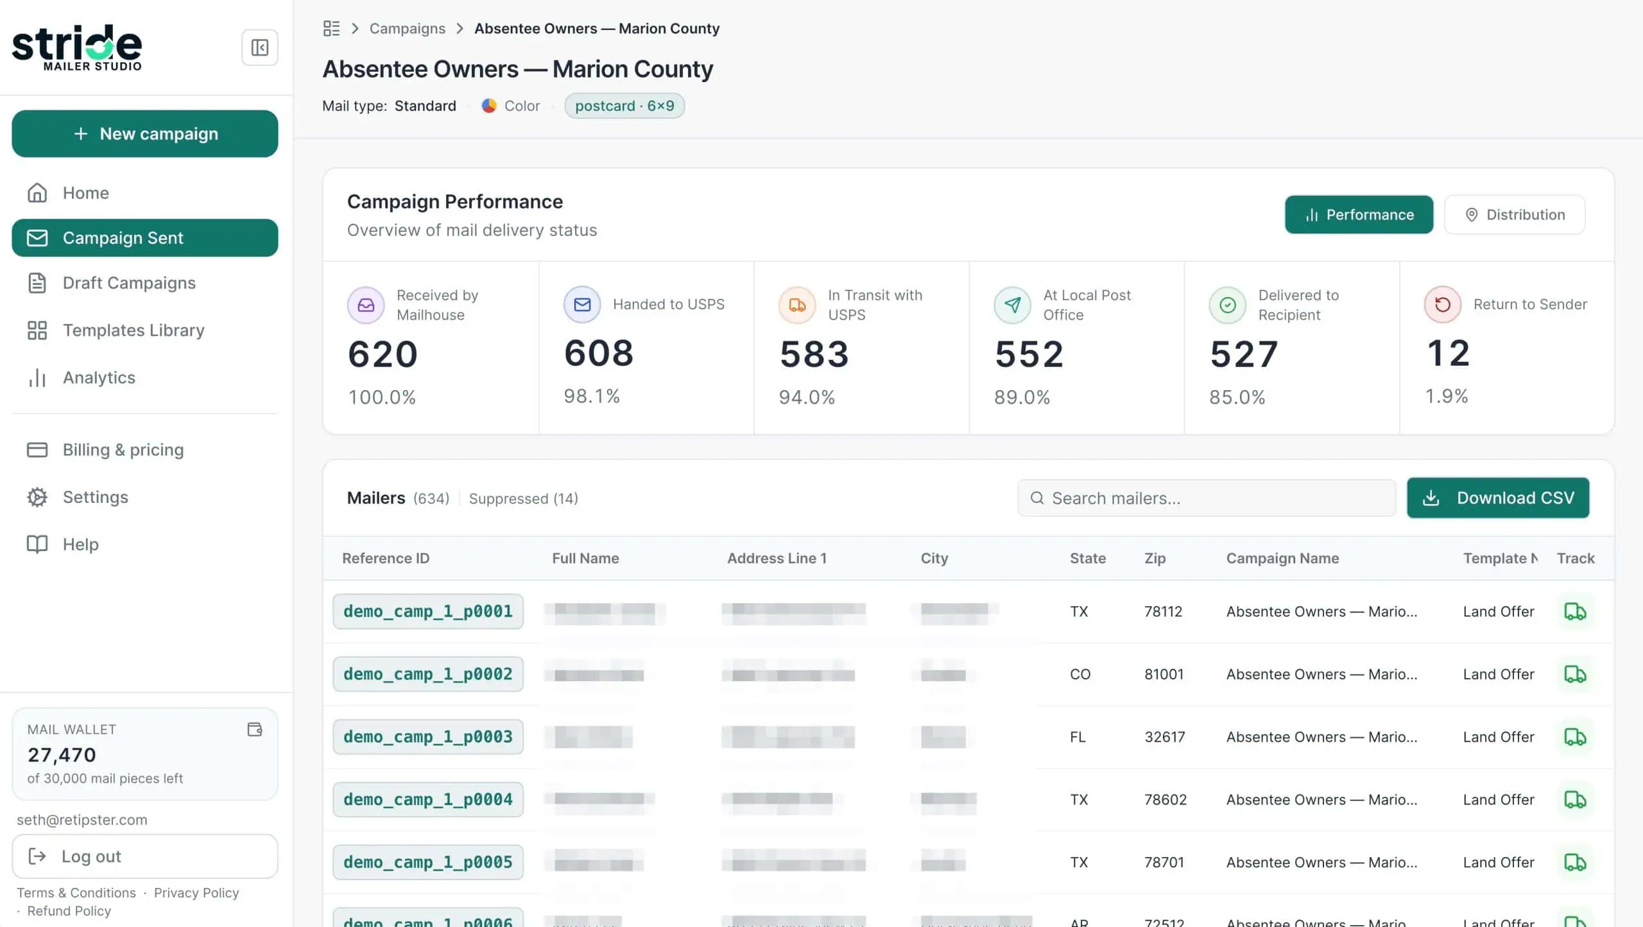Click the Return to Sender refresh icon
Image resolution: width=1643 pixels, height=927 pixels.
(x=1443, y=304)
